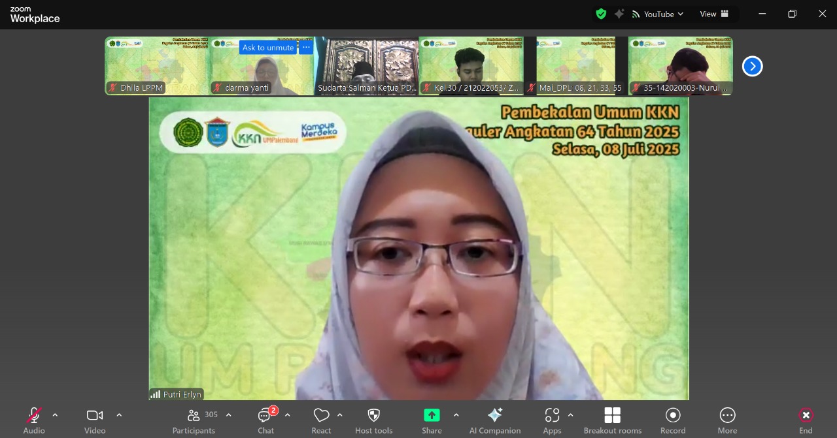
Task: Click the chat unread badge showing 2
Action: [273, 411]
